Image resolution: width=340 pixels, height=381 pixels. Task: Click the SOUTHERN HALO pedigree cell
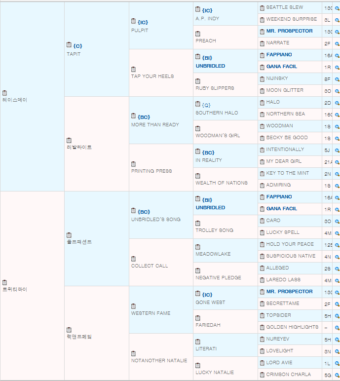click(226, 109)
